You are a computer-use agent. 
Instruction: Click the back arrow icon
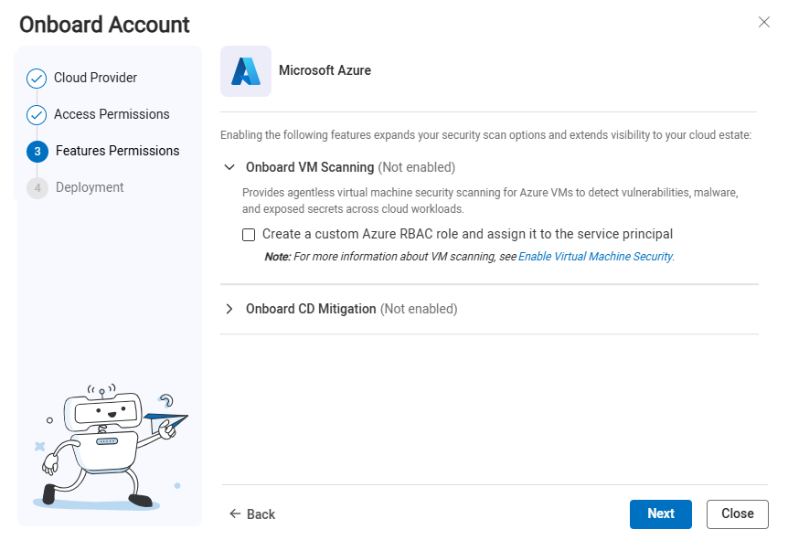235,514
